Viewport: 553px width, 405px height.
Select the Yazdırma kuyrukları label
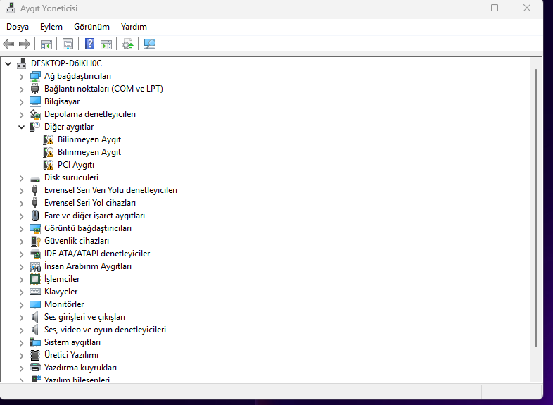point(80,368)
